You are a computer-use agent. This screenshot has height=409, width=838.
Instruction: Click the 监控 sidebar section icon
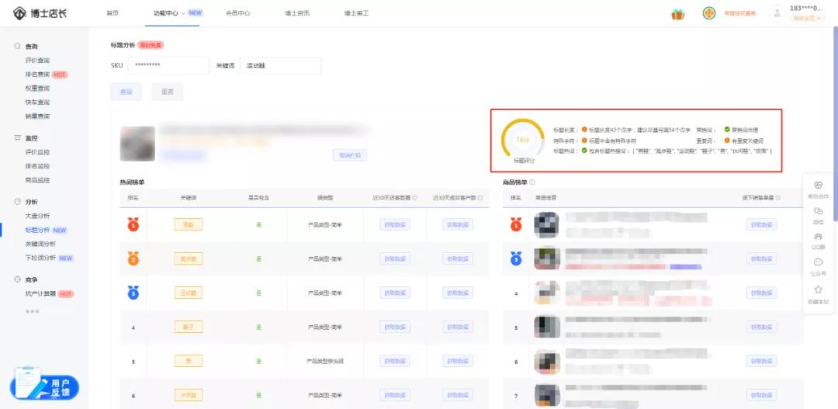(x=18, y=138)
